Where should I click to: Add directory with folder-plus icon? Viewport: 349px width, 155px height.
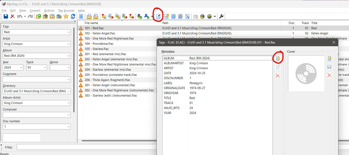46,16
